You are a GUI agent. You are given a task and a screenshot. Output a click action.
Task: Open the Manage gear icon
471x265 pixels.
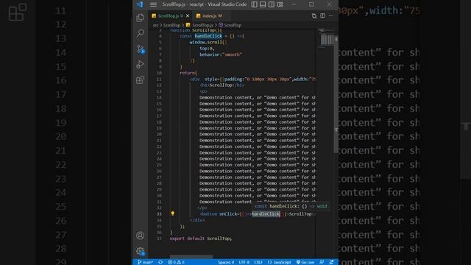pos(141,251)
